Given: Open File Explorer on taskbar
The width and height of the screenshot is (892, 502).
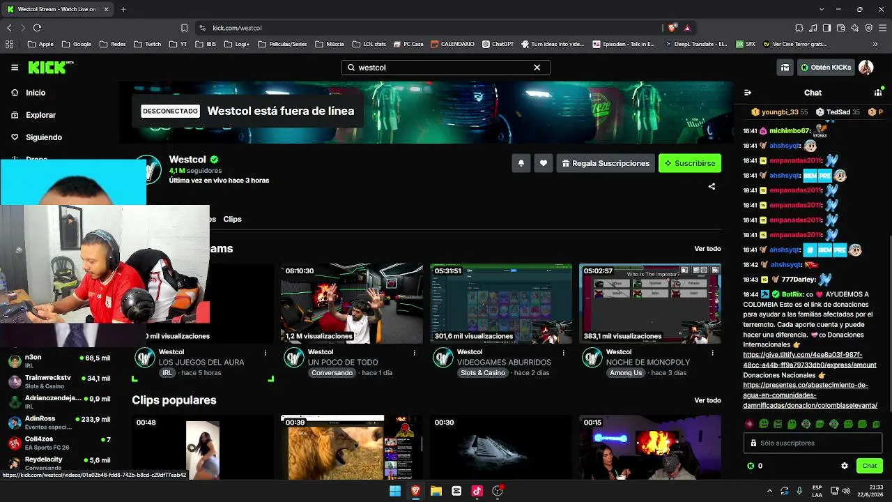Looking at the screenshot, I should pyautogui.click(x=436, y=491).
